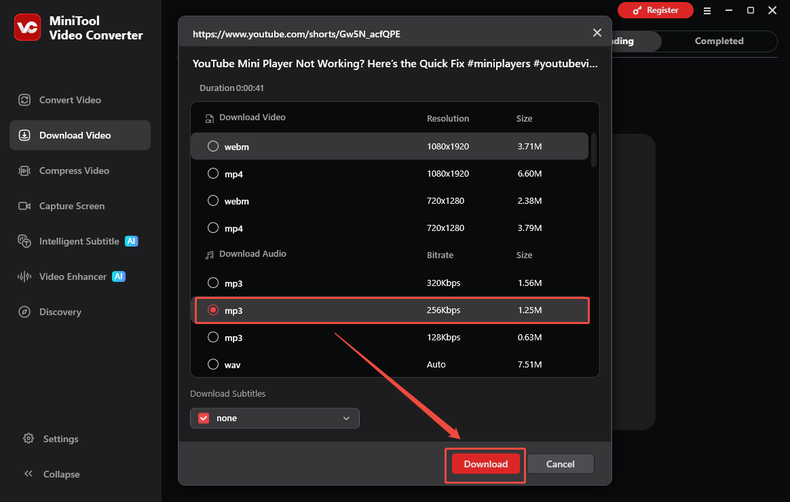Open Video Enhancer section
This screenshot has width=790, height=502.
[80, 276]
